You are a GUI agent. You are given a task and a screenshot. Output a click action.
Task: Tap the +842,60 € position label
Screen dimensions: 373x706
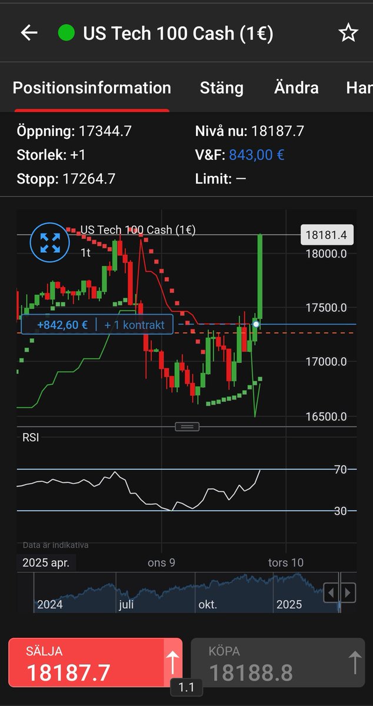(62, 325)
